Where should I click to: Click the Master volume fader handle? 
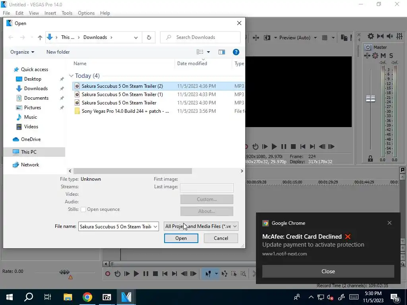click(371, 98)
